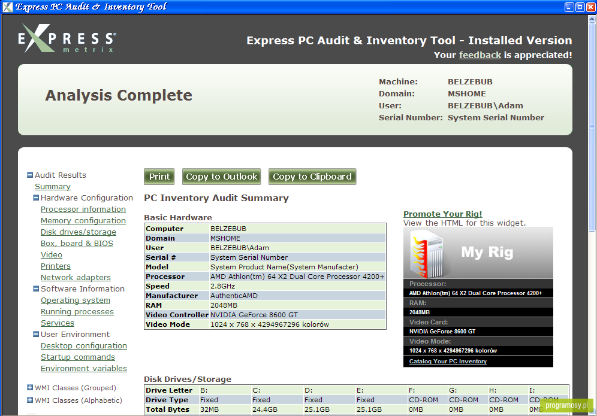
Task: Click Processor value AMD Athlon in table
Action: pyautogui.click(x=297, y=277)
